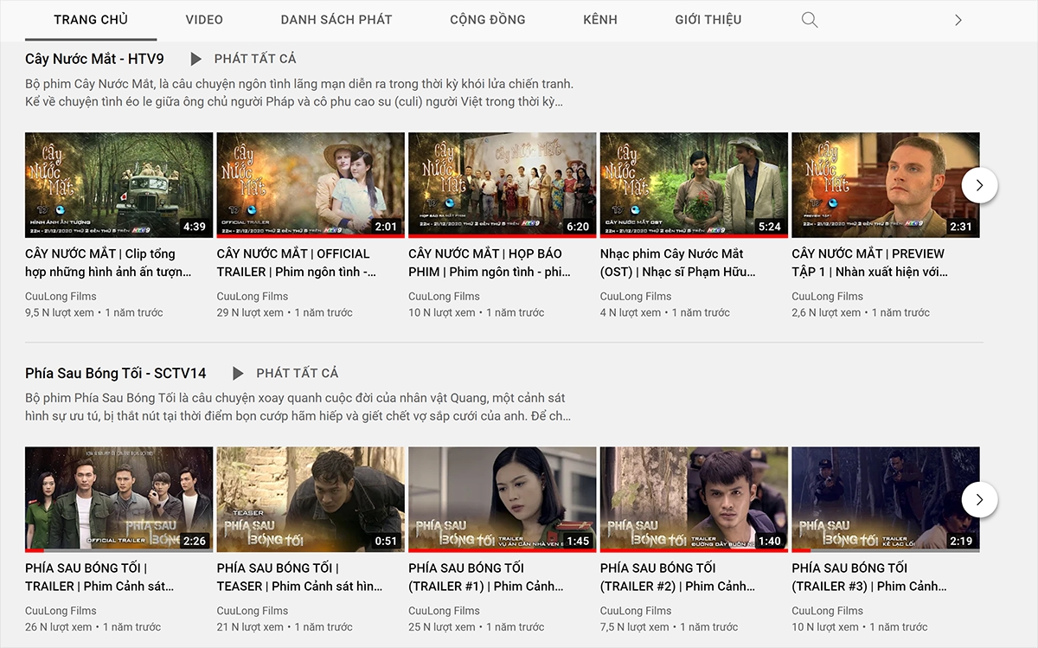Show next videos in Phía Sau Bóng Tối row
The height and width of the screenshot is (648, 1038).
tap(979, 499)
